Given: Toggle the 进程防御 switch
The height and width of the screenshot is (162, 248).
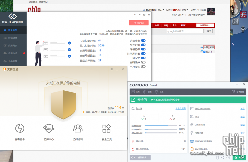Looking at the screenshot, I should click(x=143, y=41).
